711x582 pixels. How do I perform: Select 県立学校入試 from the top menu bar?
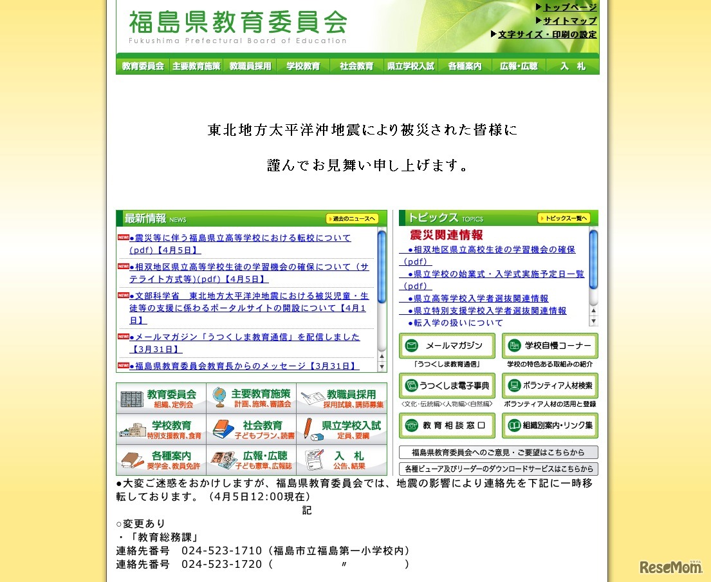coord(411,66)
